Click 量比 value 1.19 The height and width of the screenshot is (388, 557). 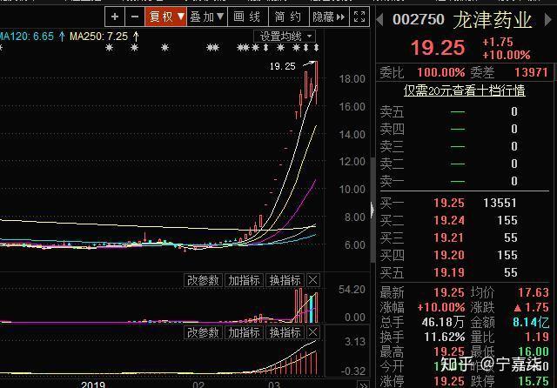pyautogui.click(x=537, y=337)
